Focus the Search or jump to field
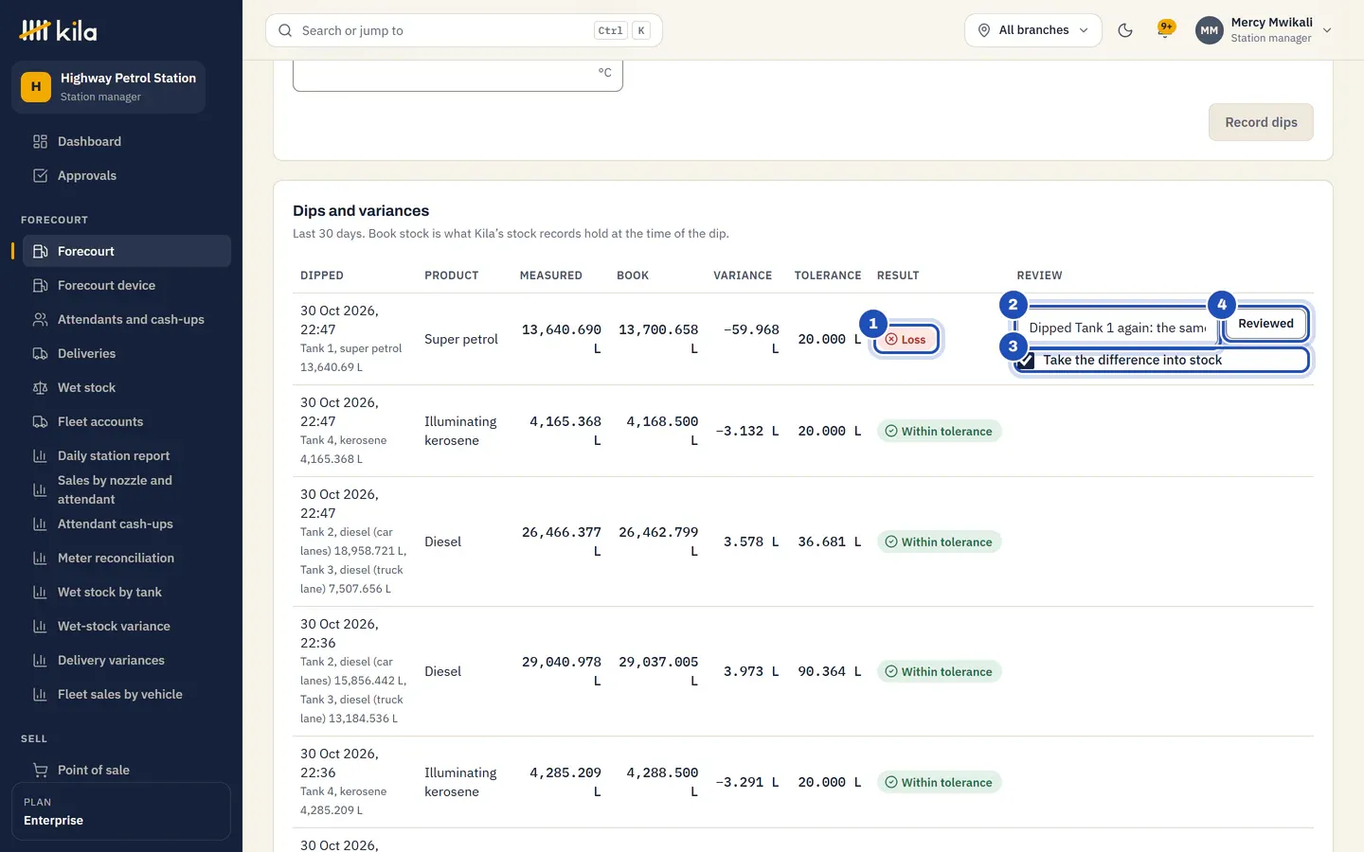The width and height of the screenshot is (1364, 852). coord(464,30)
